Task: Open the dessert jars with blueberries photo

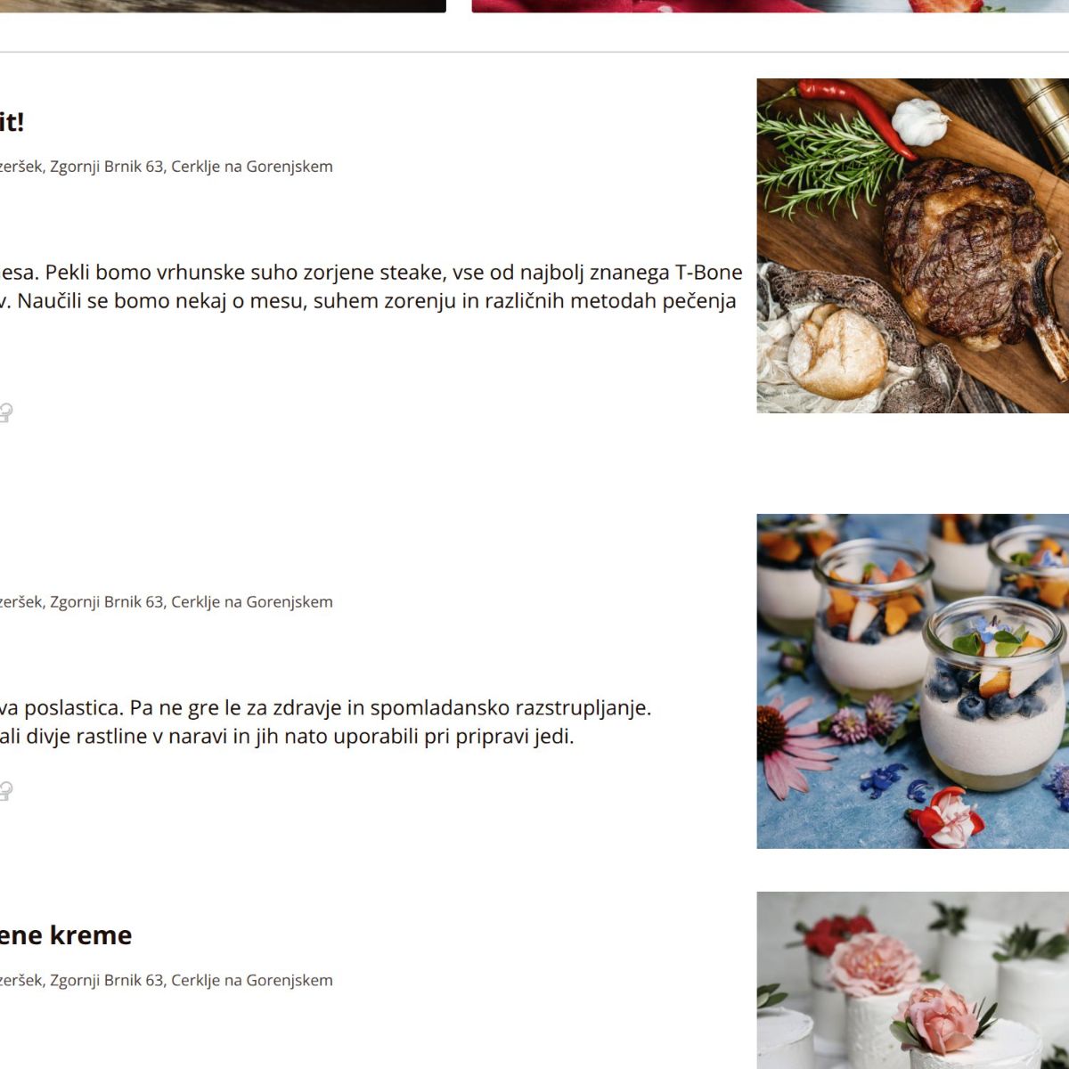Action: pos(913,681)
